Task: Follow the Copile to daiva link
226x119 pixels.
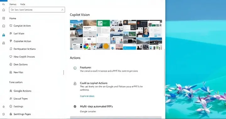Action: tap(87, 96)
